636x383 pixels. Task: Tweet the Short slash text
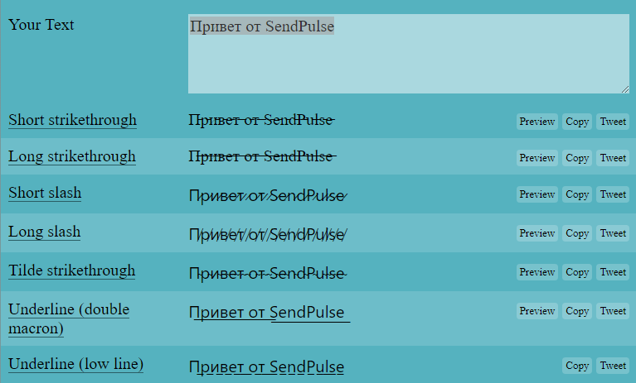[x=613, y=194]
